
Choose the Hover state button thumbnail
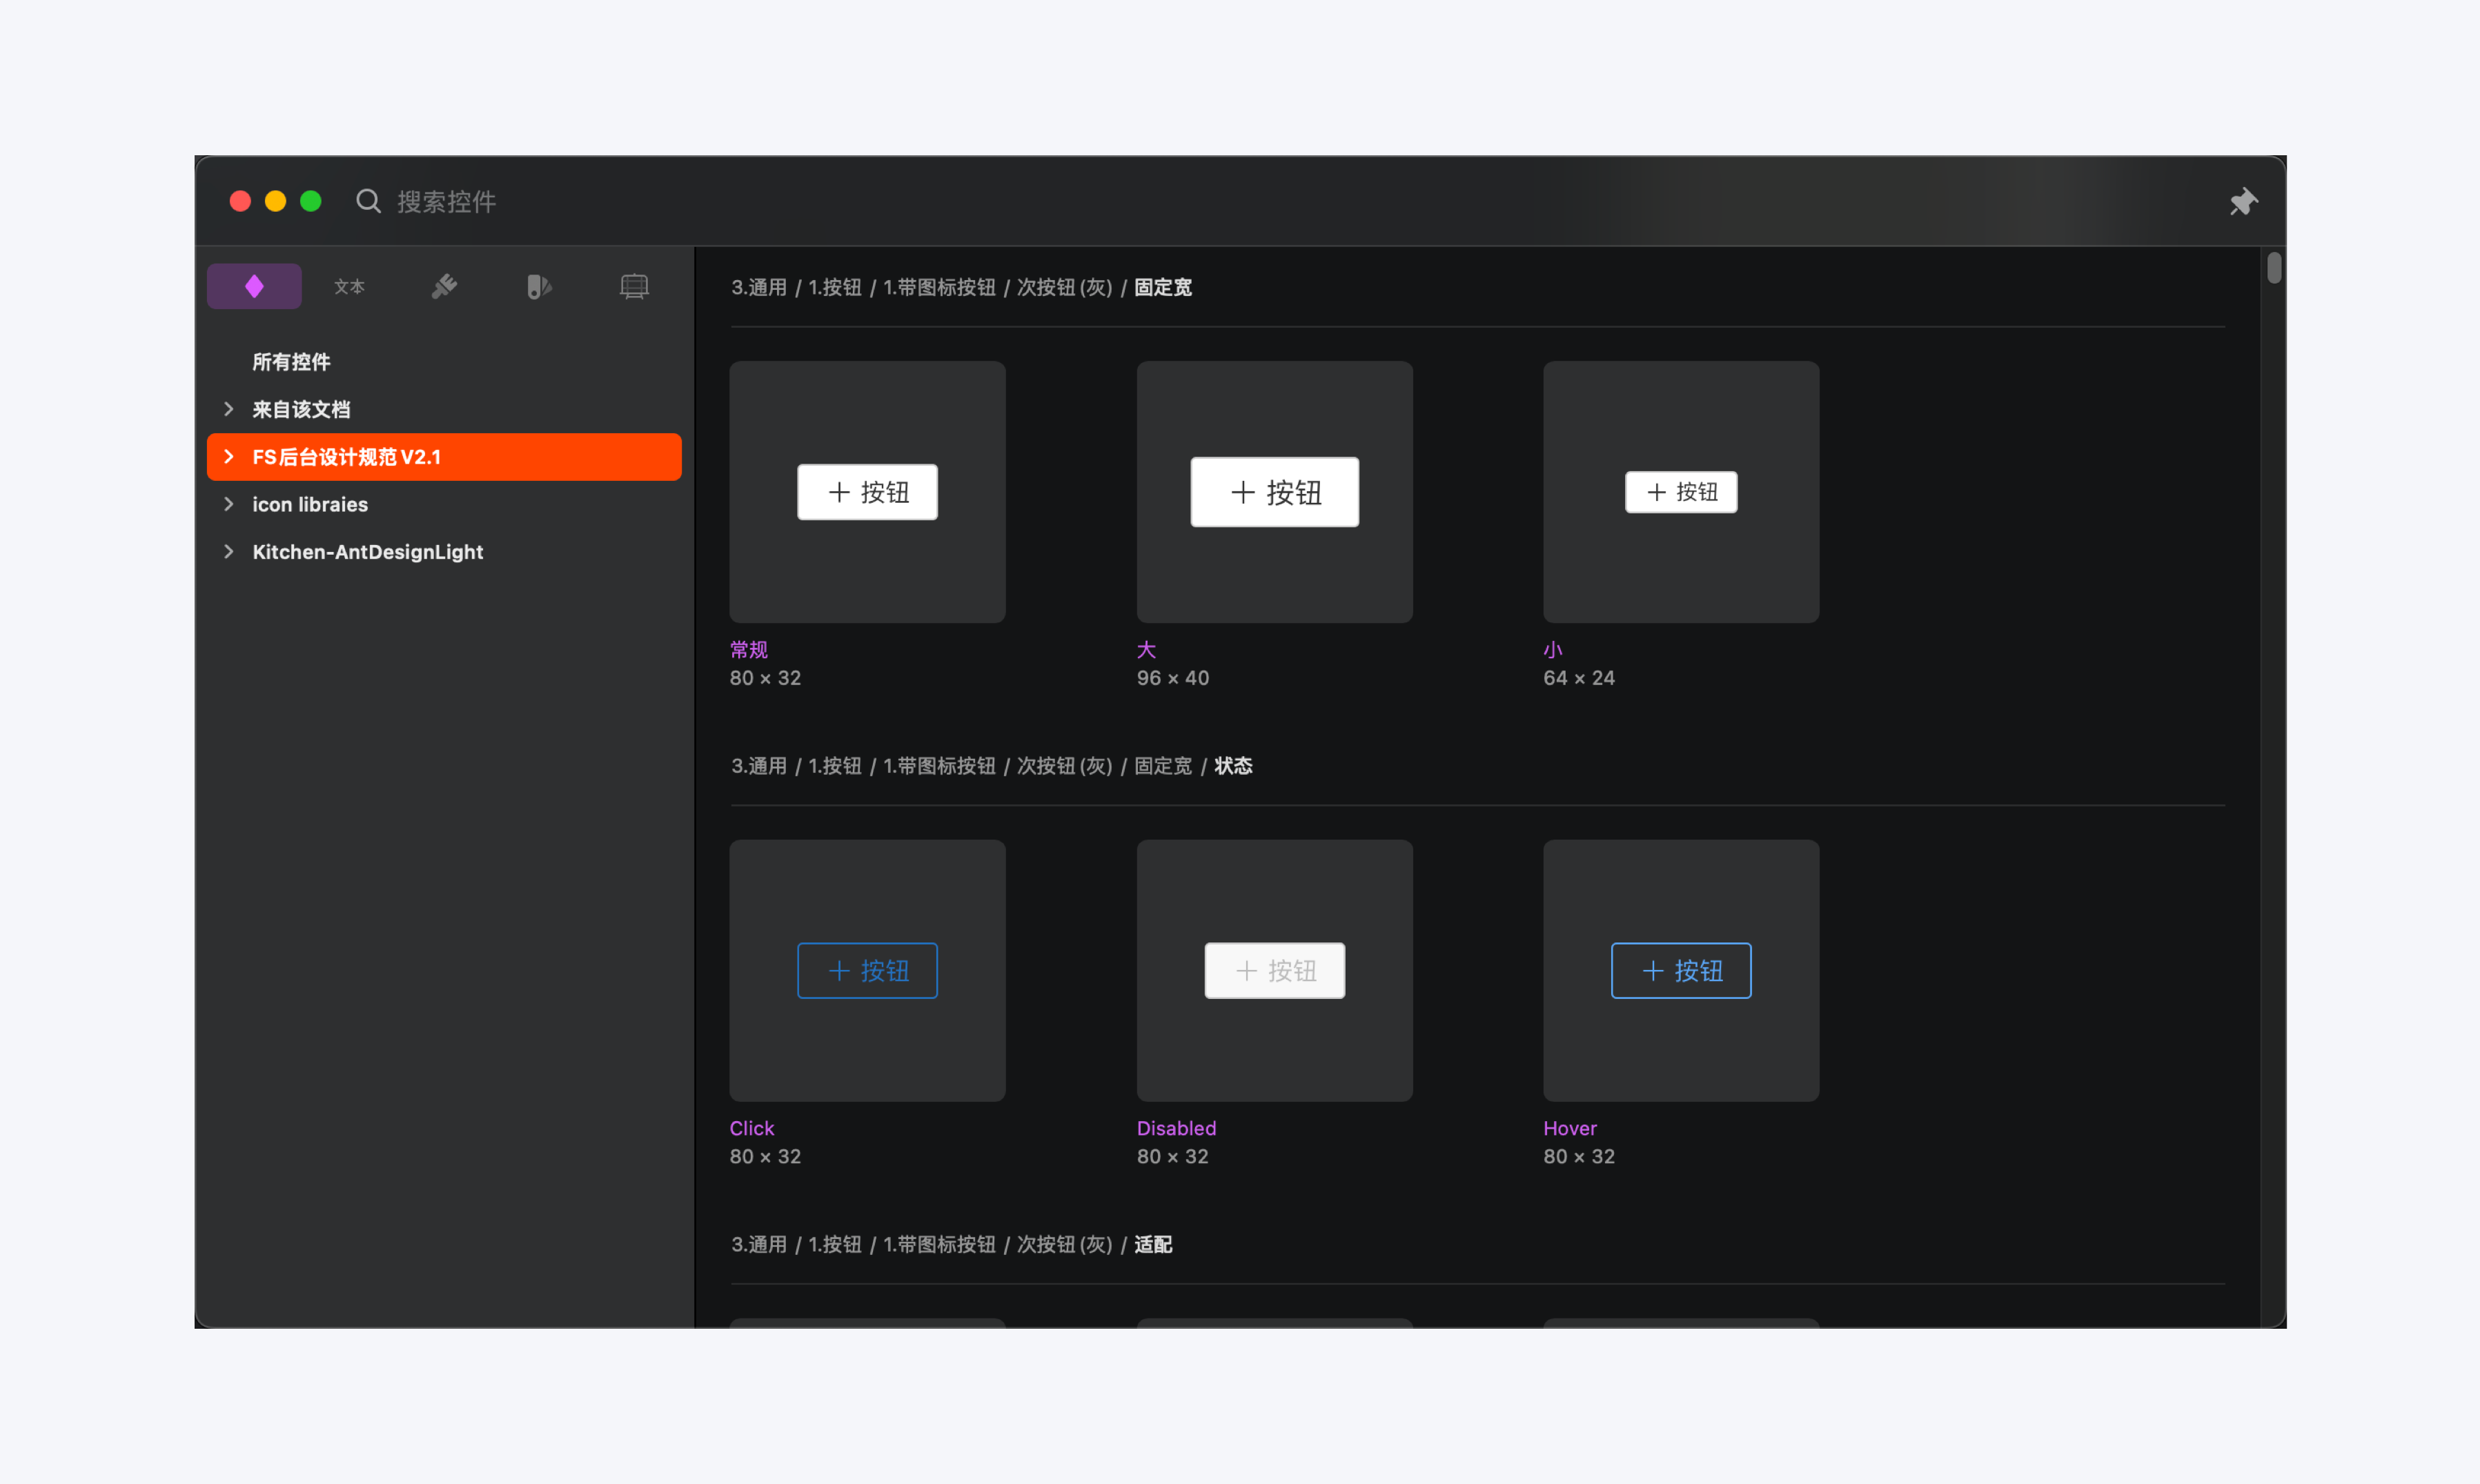pyautogui.click(x=1681, y=970)
